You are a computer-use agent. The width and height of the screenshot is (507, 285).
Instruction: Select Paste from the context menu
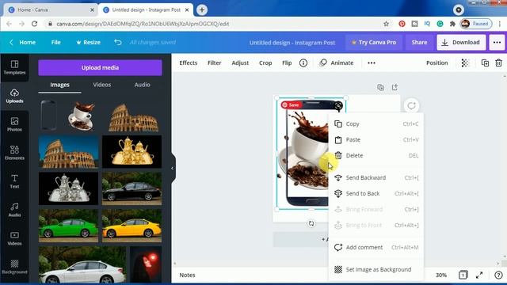[375, 140]
